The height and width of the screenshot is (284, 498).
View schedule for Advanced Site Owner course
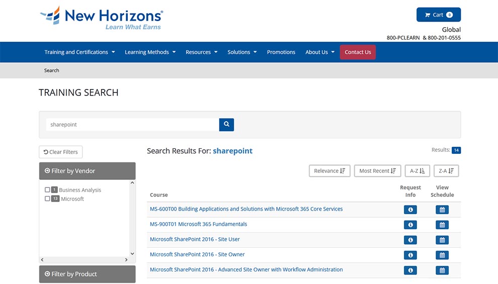442,270
